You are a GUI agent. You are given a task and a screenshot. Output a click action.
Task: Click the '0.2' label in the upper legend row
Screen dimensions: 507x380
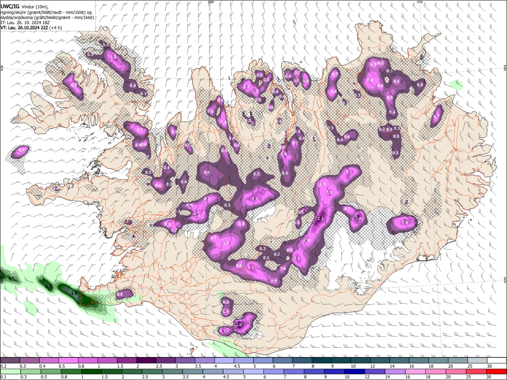pyautogui.click(x=3, y=366)
